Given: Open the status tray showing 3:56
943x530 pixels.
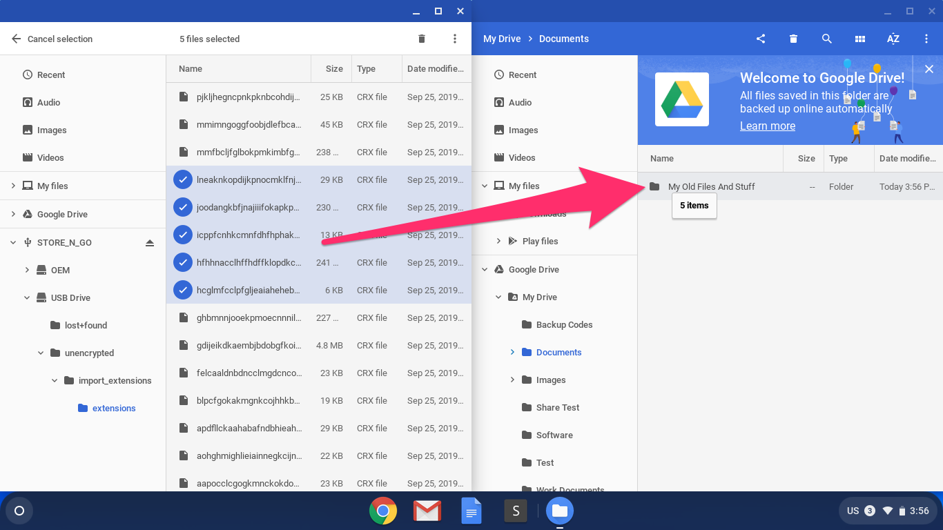Looking at the screenshot, I should coord(888,511).
